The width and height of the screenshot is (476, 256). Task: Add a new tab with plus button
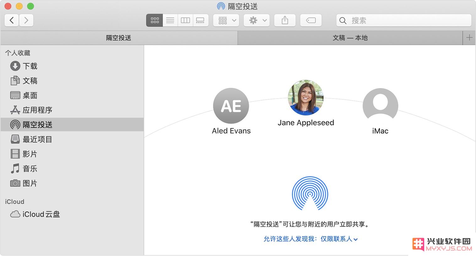tap(469, 38)
